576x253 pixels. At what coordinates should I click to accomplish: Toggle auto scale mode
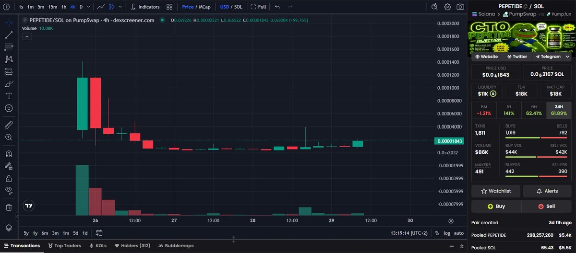click(x=459, y=233)
